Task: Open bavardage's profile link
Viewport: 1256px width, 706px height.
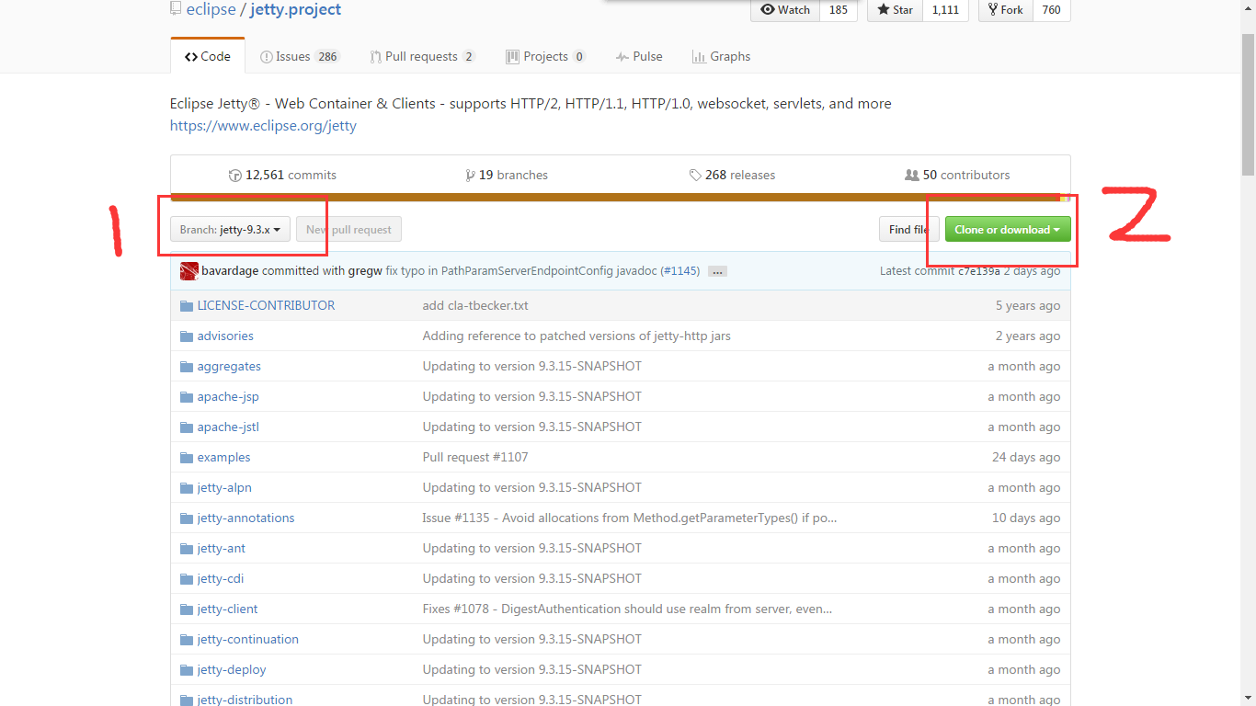Action: click(x=230, y=271)
